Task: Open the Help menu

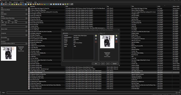Action: tap(35, 2)
